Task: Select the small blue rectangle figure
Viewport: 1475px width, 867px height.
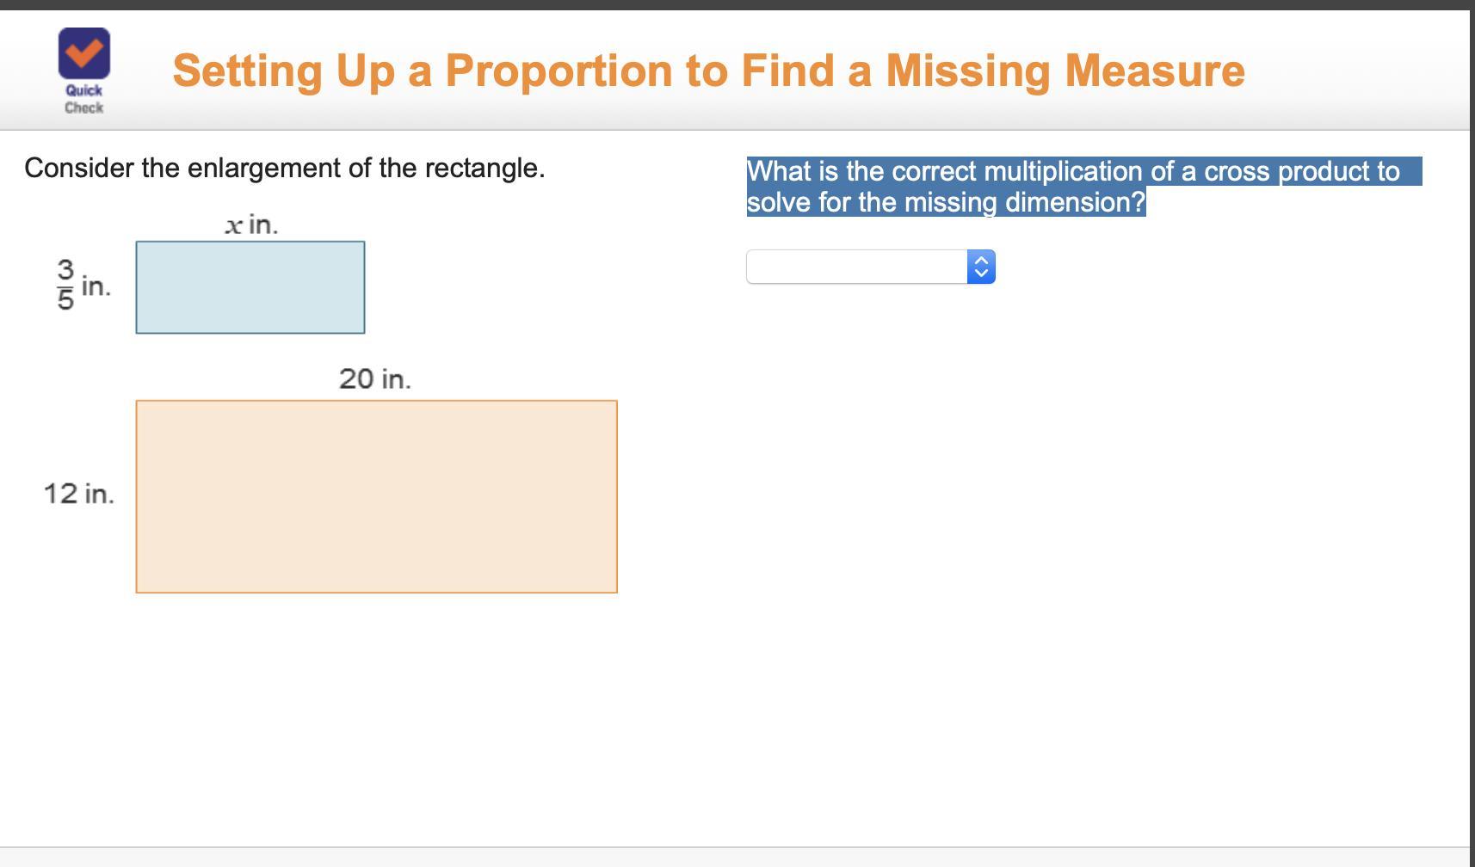Action: tap(250, 287)
